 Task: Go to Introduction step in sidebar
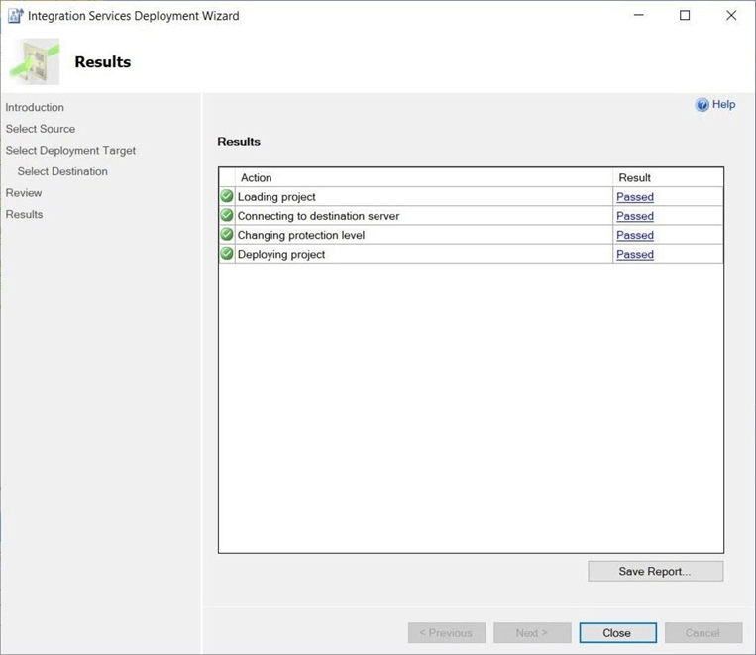(x=35, y=107)
